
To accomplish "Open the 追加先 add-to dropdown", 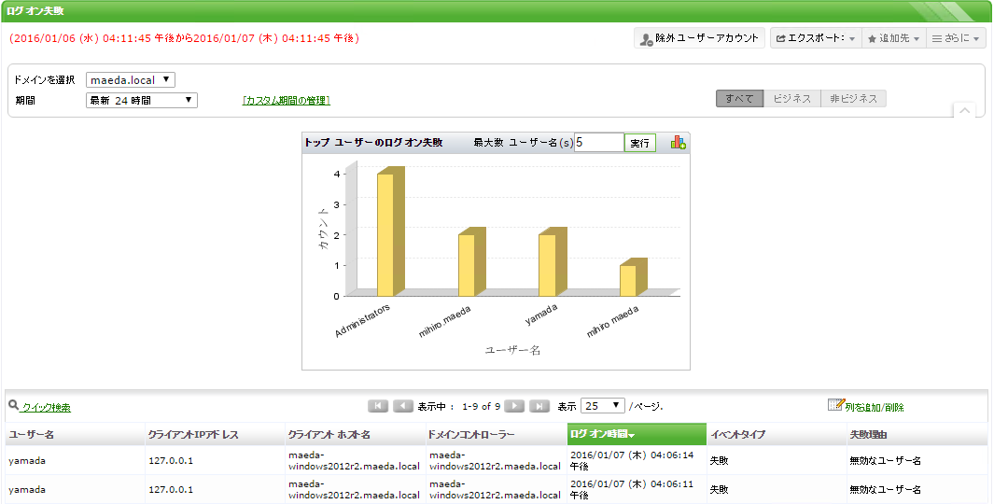I will (893, 38).
